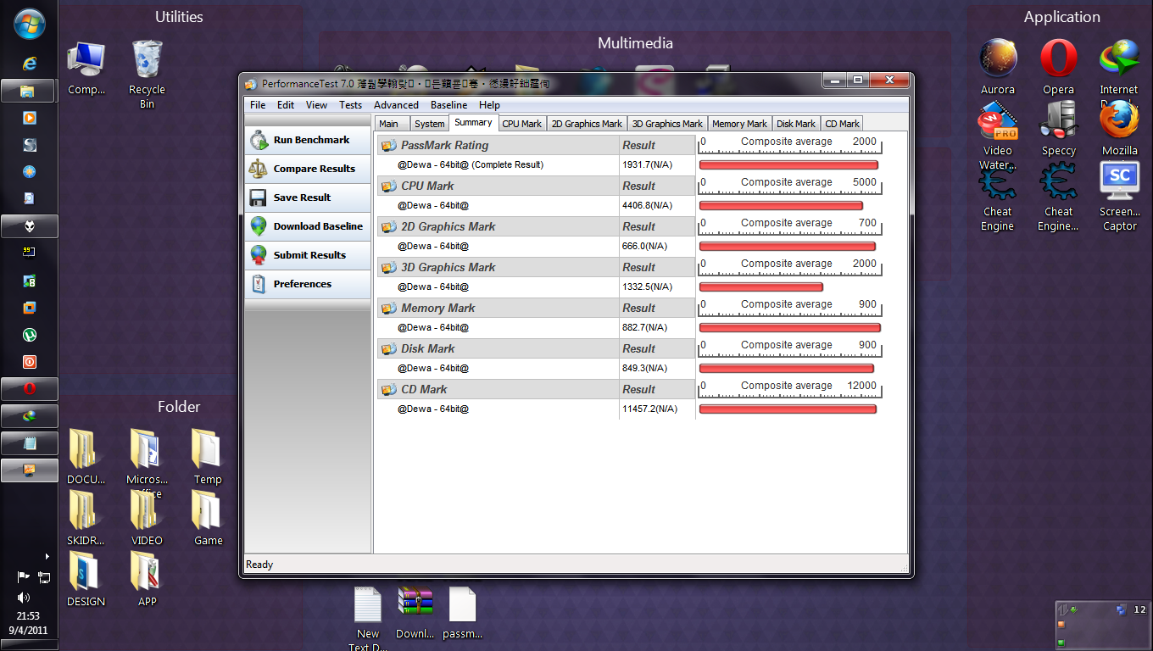
Task: Switch to the Disk Mark tab
Action: pos(796,124)
